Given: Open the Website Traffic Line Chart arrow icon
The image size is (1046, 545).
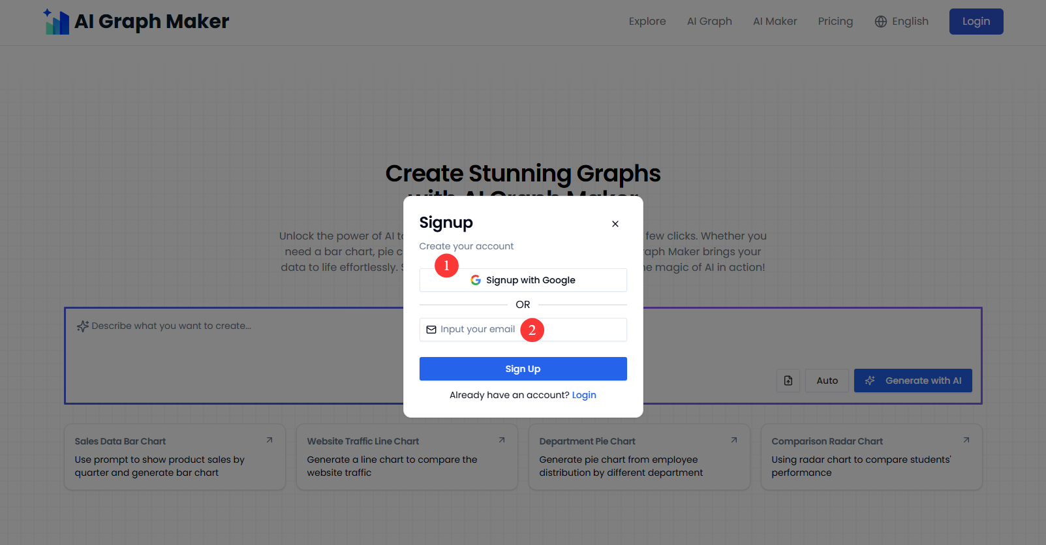Looking at the screenshot, I should [x=502, y=441].
